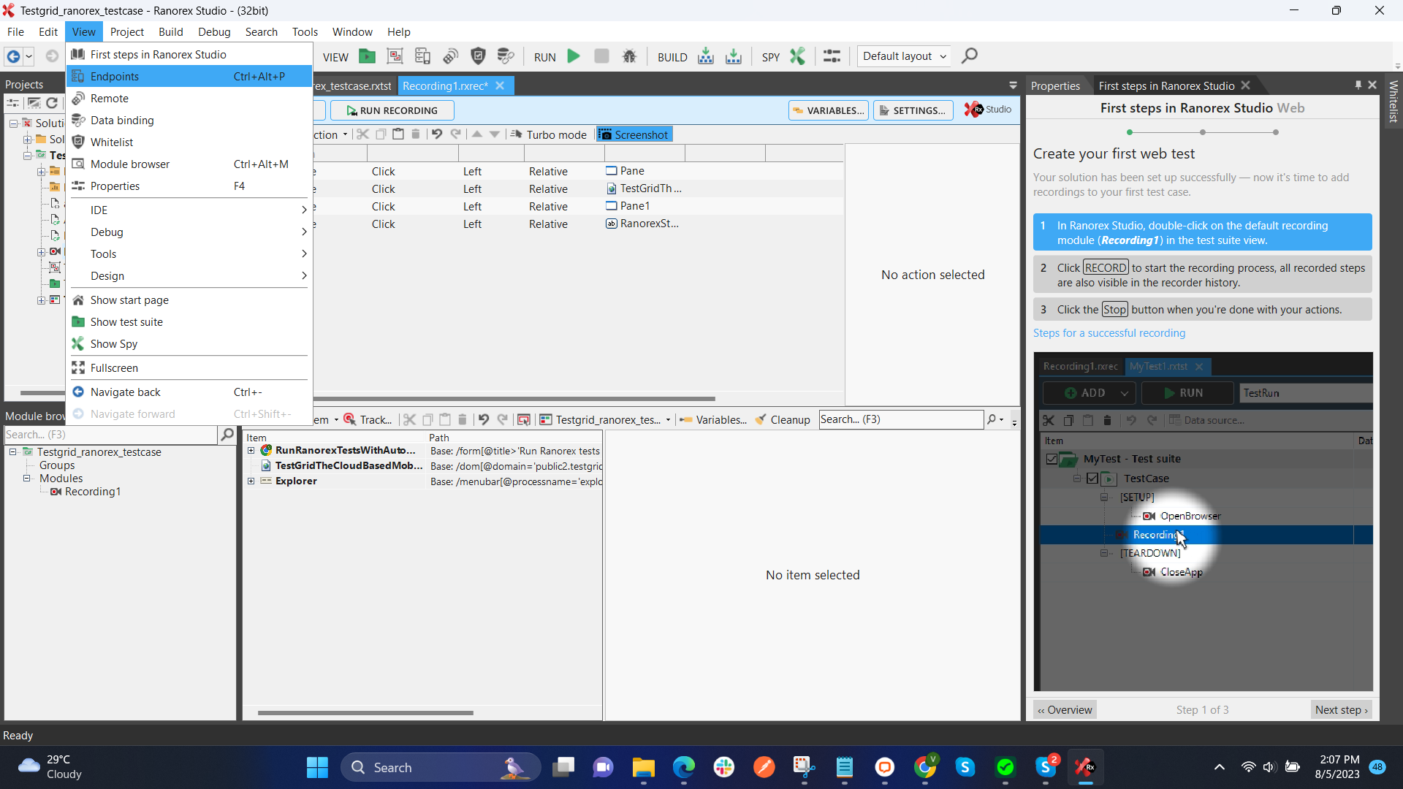Select Navigate back menu entry

(190, 392)
